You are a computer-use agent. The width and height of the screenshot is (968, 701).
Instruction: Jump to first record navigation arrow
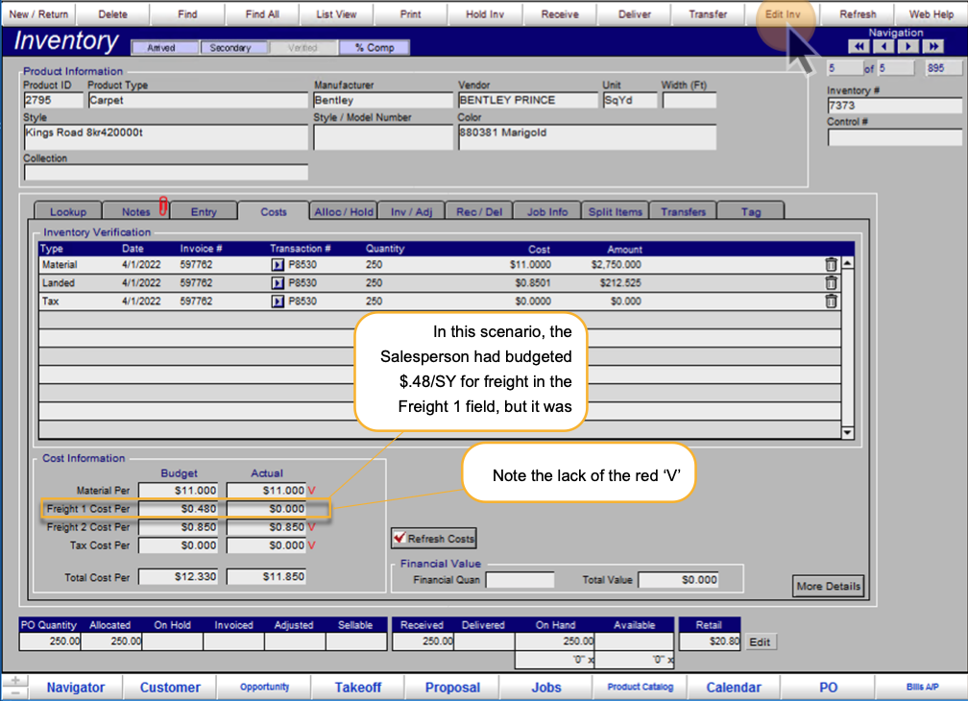click(x=859, y=46)
